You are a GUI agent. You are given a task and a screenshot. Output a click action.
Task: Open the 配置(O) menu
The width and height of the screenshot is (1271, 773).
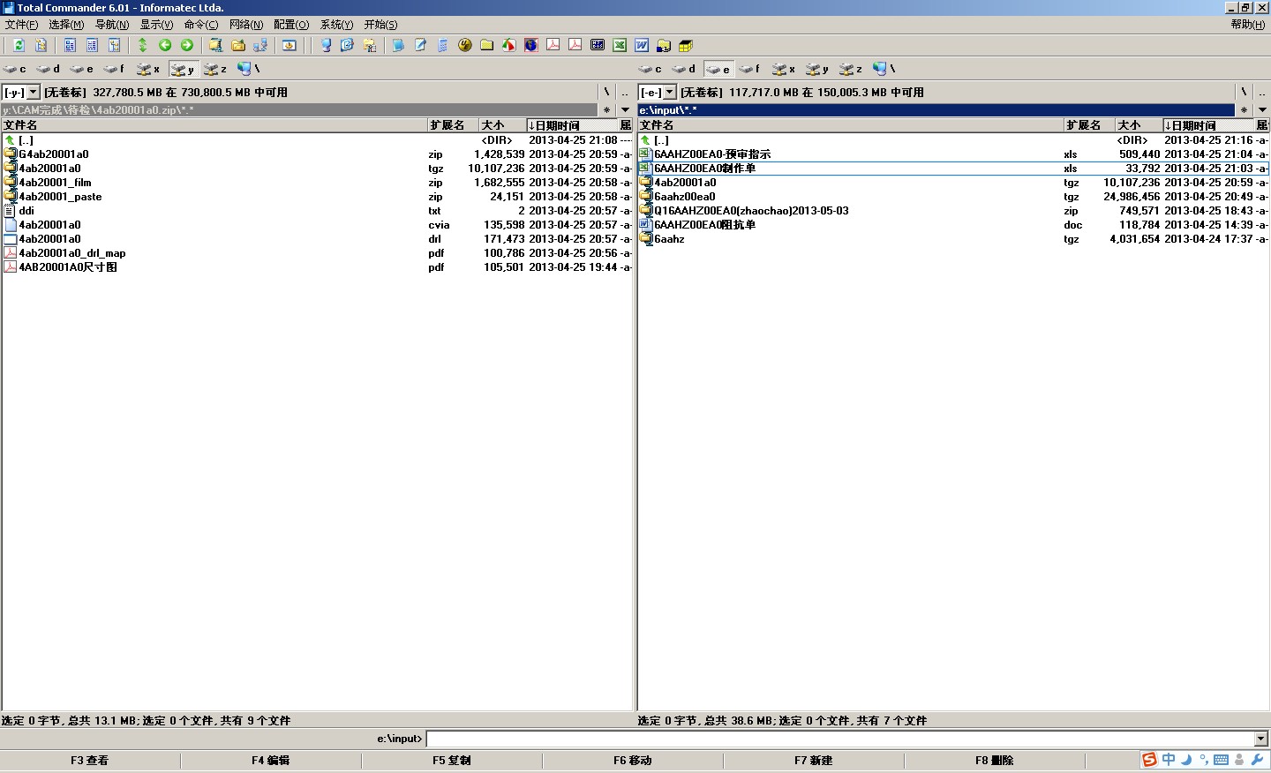click(291, 25)
